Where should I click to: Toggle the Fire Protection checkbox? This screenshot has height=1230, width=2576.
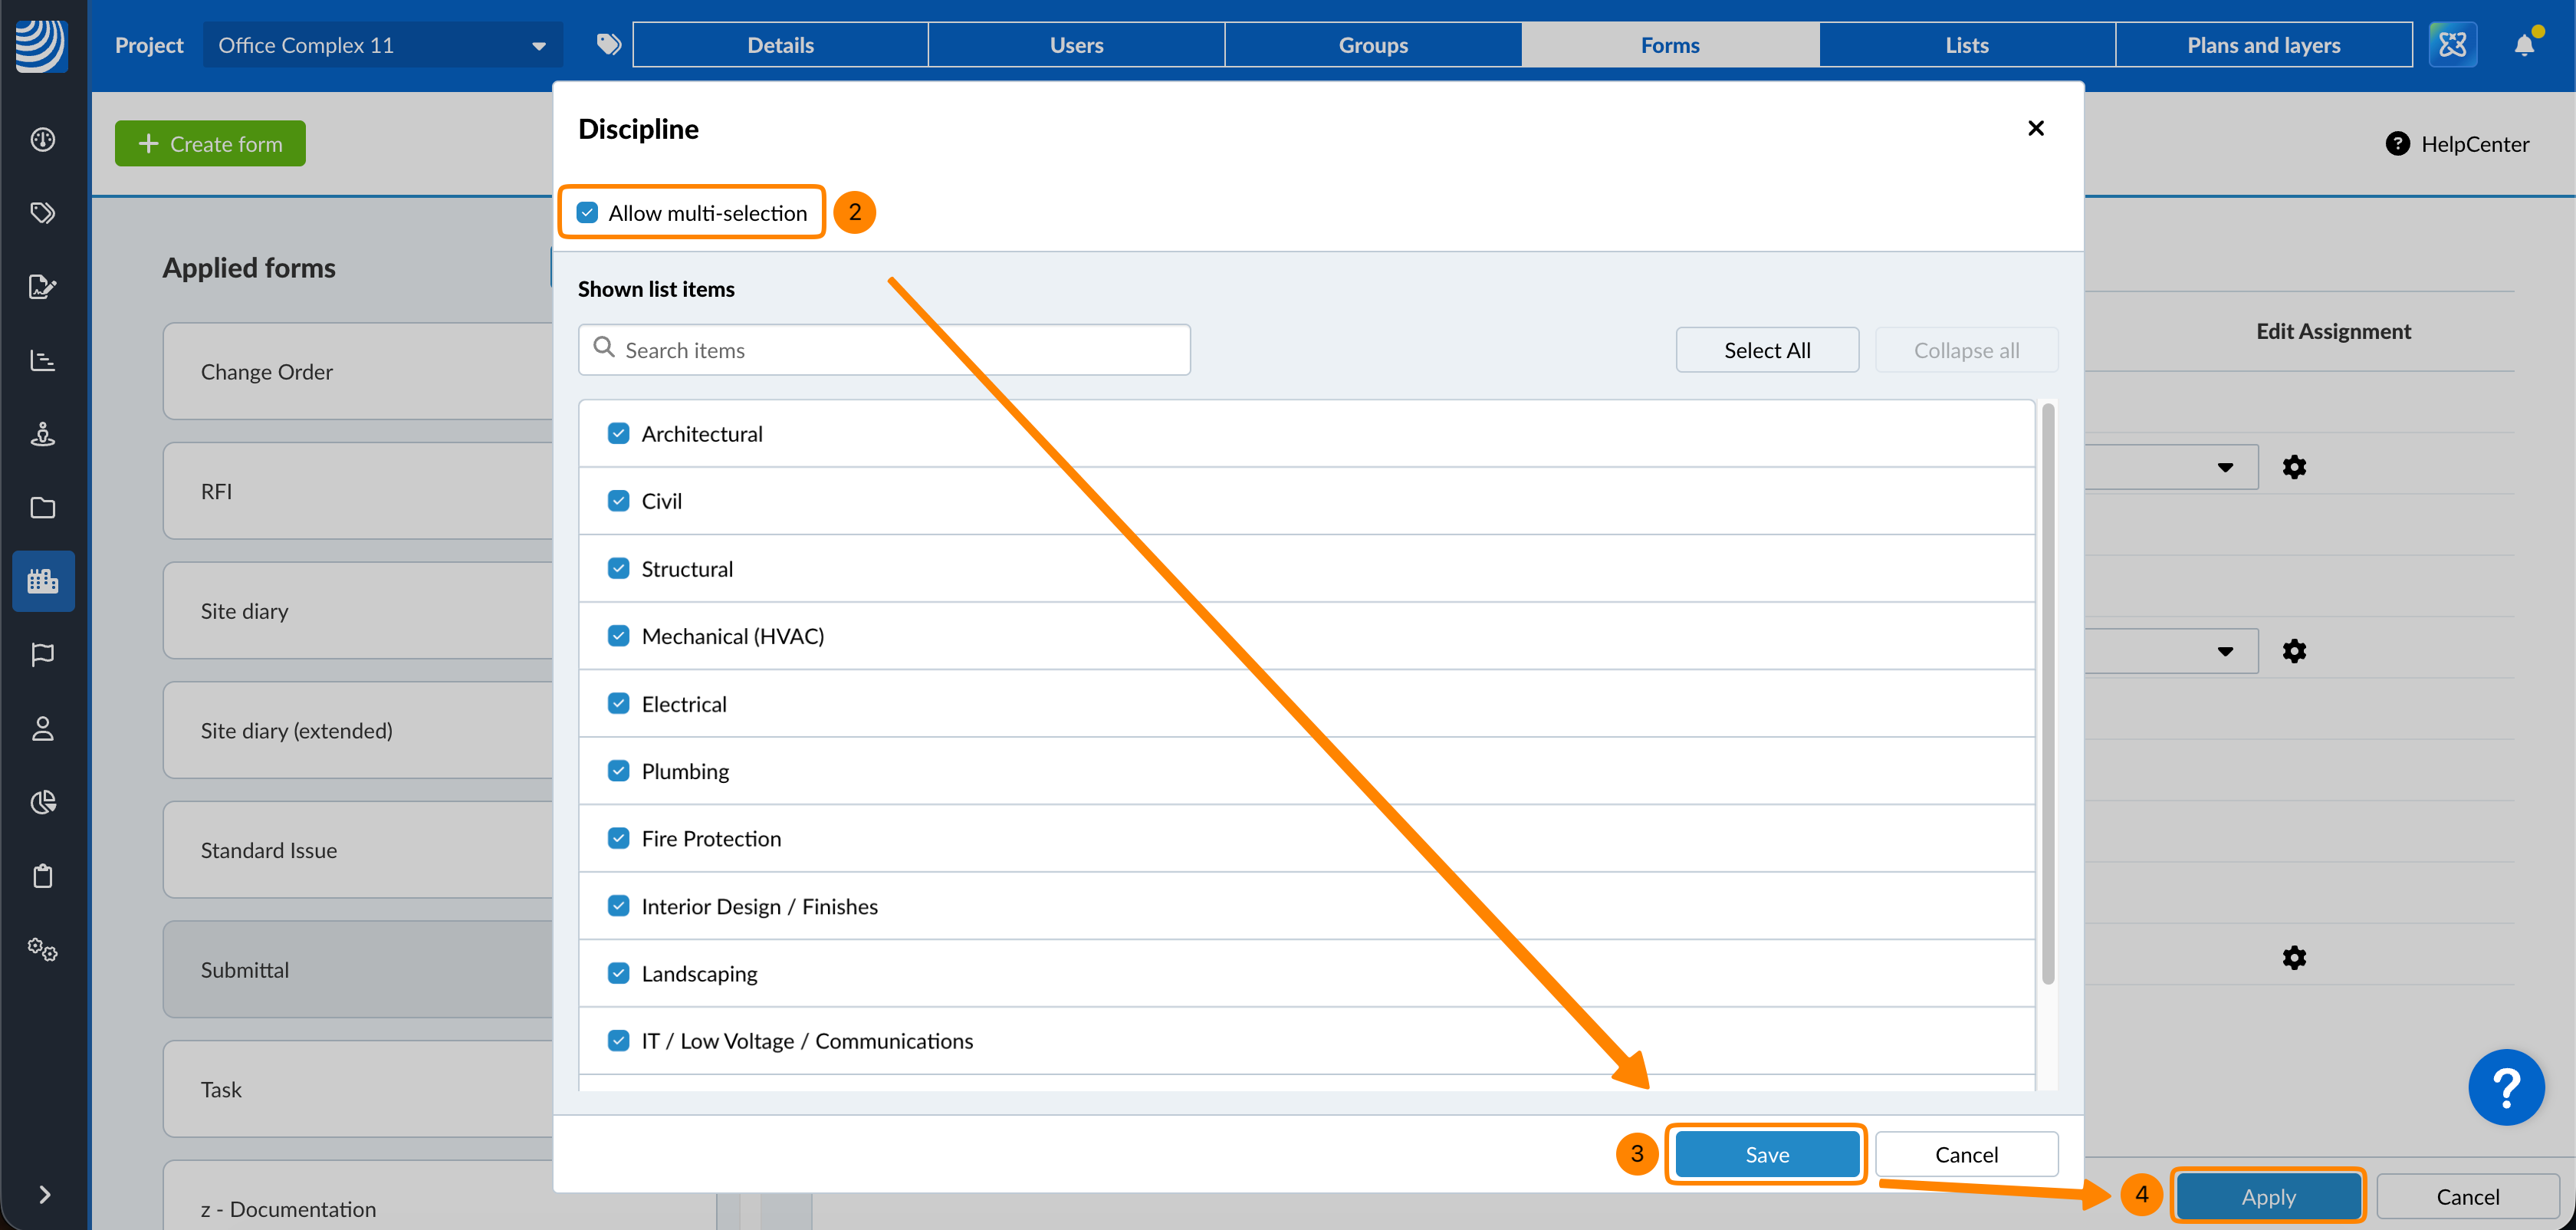[619, 838]
